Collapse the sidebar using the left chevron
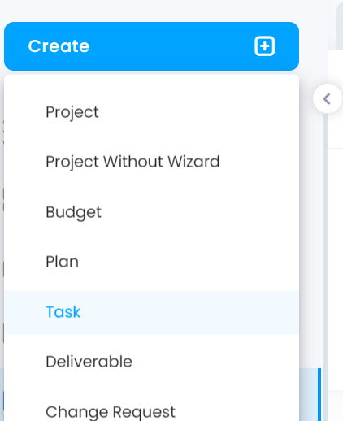The image size is (343, 421). [327, 99]
